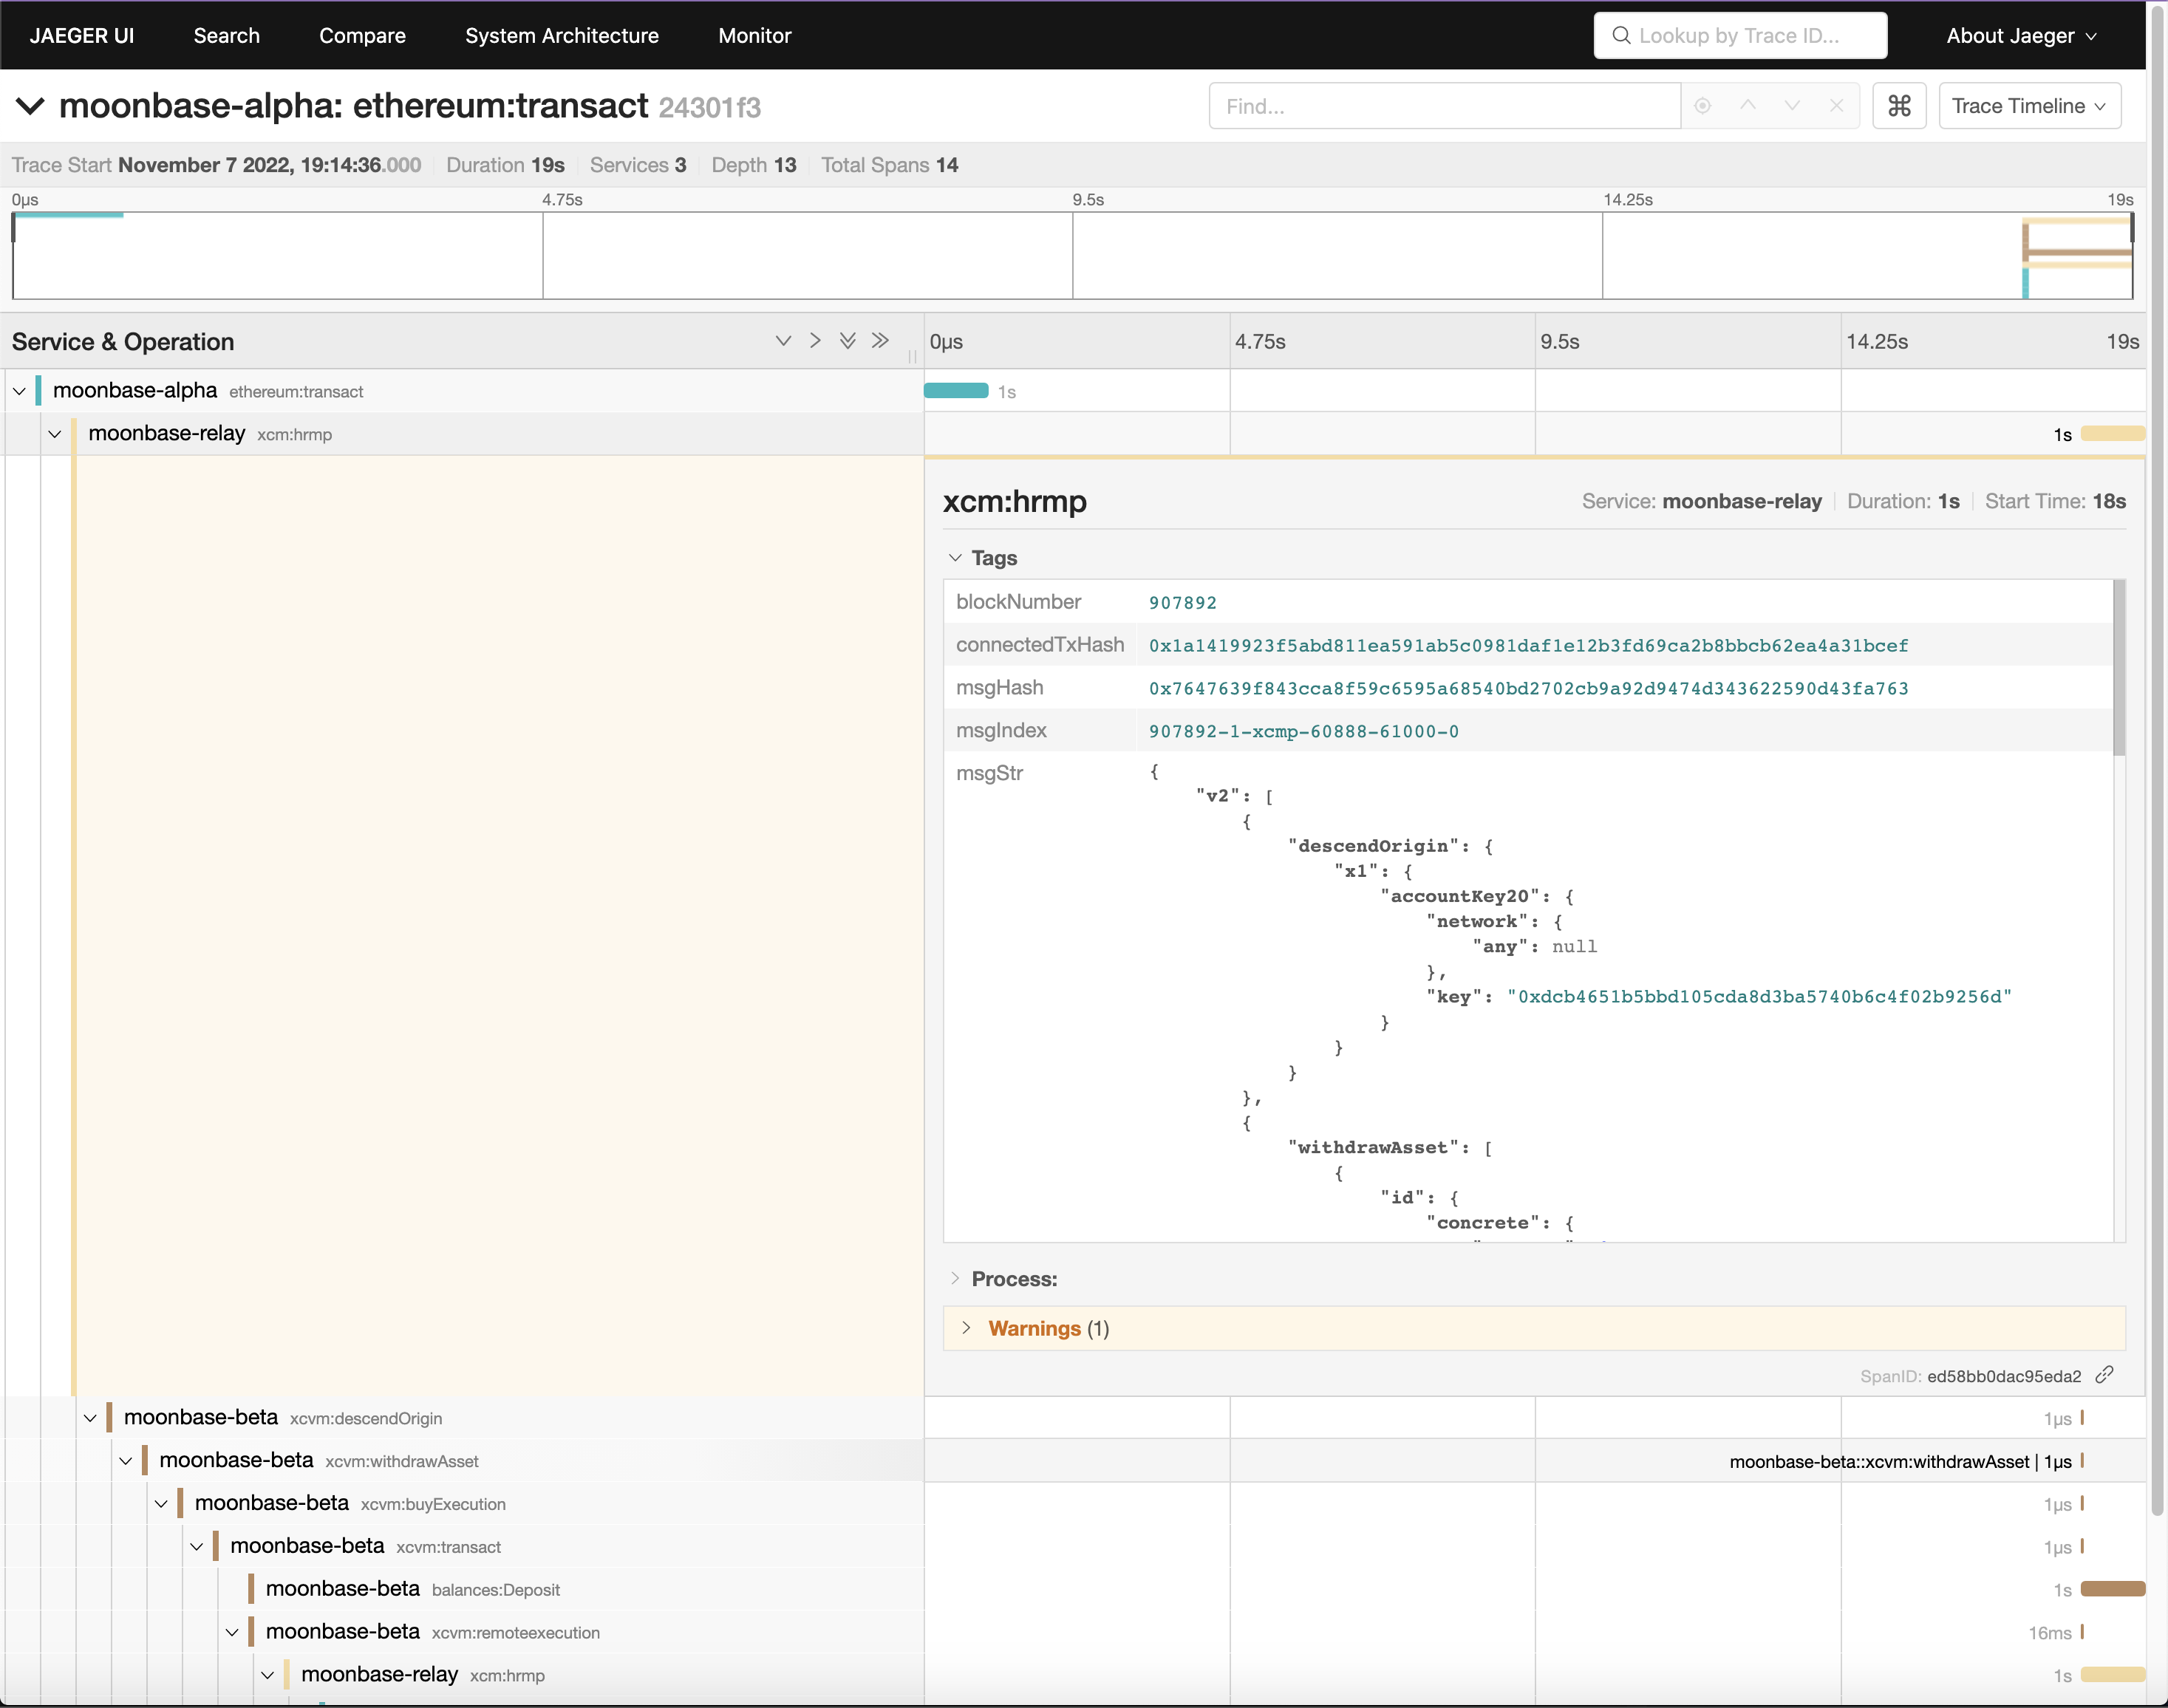Viewport: 2168px width, 1708px height.
Task: Collapse one level in Service & Operation header
Action: tap(815, 341)
